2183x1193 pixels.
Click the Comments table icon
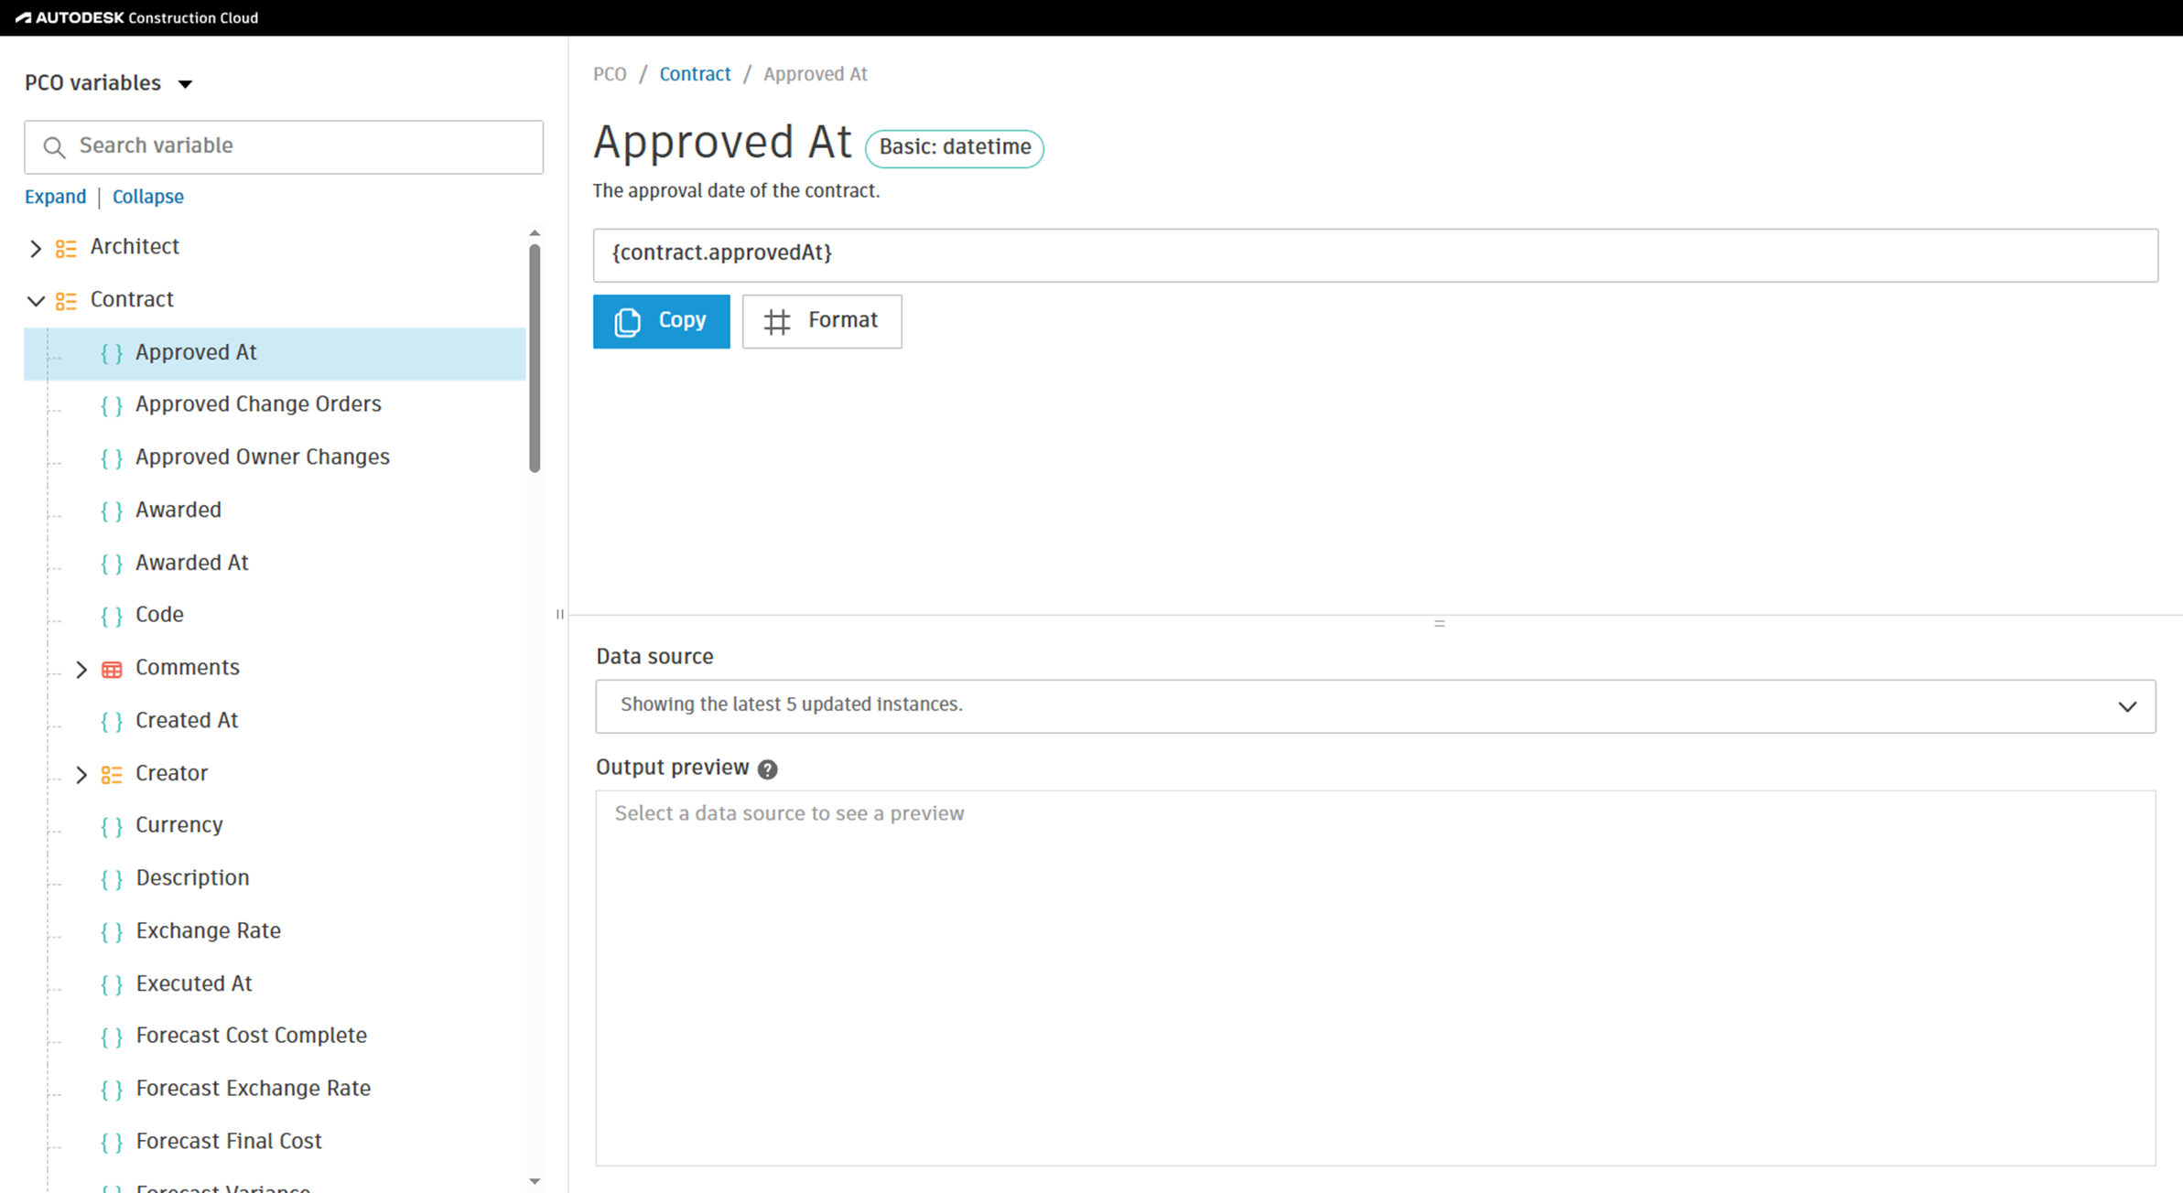click(112, 669)
